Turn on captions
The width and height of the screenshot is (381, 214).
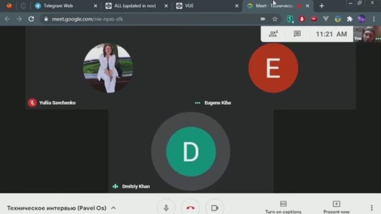283,207
